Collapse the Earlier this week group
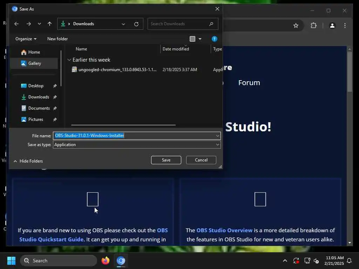This screenshot has width=359, height=269. (69, 60)
